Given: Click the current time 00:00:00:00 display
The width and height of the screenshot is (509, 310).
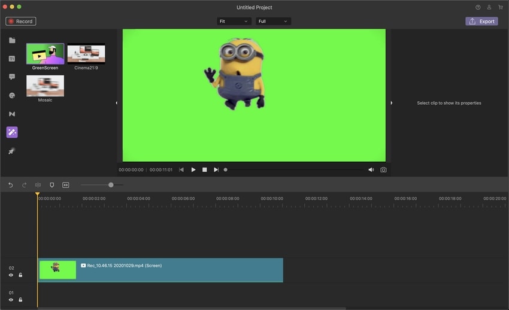Looking at the screenshot, I should (131, 169).
